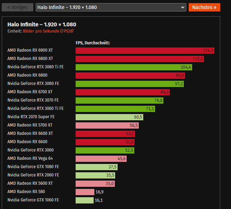Select the Nvidia GeForce GTX 1060 FE label
Image resolution: width=231 pixels, height=209 pixels.
[33, 200]
